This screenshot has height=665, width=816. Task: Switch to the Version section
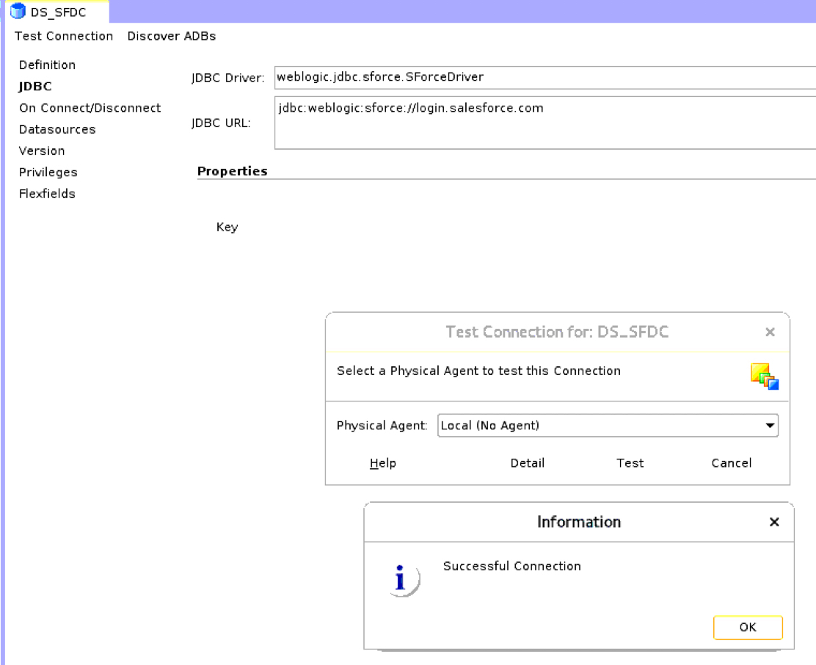pyautogui.click(x=42, y=150)
